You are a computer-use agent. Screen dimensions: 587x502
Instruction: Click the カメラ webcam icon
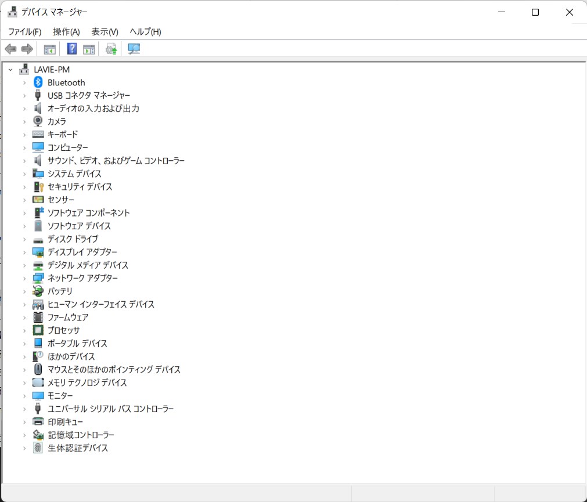(x=38, y=121)
